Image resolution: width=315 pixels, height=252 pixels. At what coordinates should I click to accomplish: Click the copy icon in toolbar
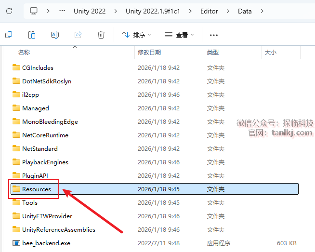(9, 35)
